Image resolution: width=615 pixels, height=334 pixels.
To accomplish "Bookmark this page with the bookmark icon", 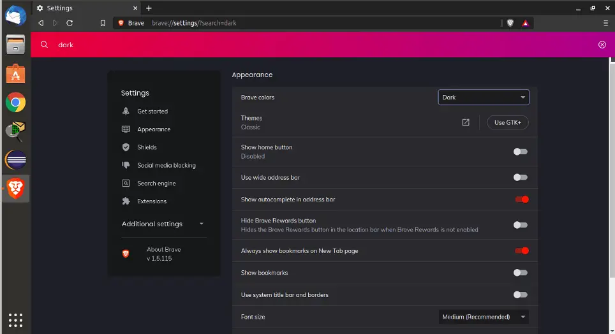I will click(x=103, y=23).
